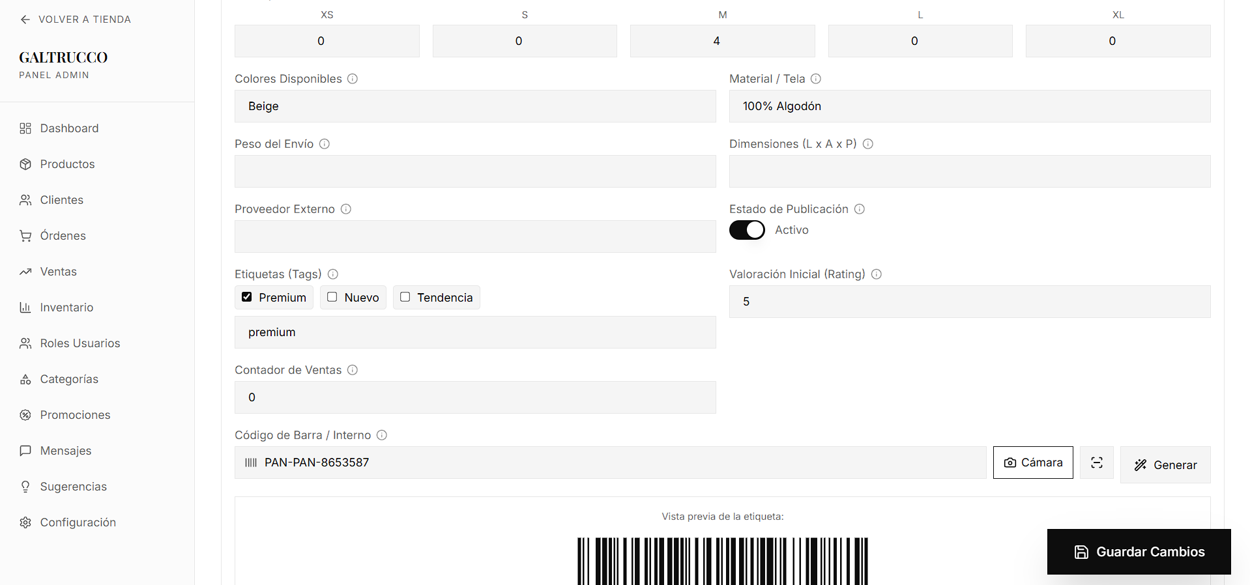1250x585 pixels.
Task: Click the info icon beside Código de Barra
Action: pos(382,435)
